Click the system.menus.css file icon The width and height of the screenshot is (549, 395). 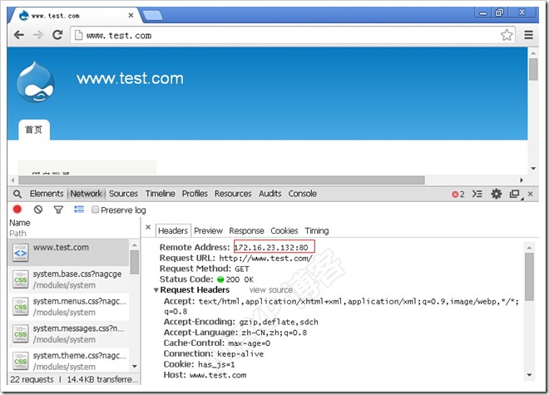[20, 306]
